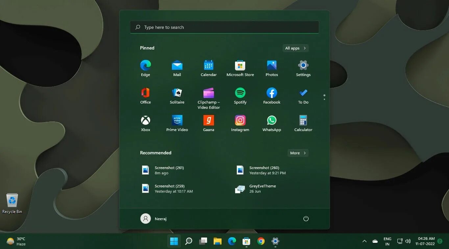
Task: Click the Type here to search box
Action: [225, 27]
